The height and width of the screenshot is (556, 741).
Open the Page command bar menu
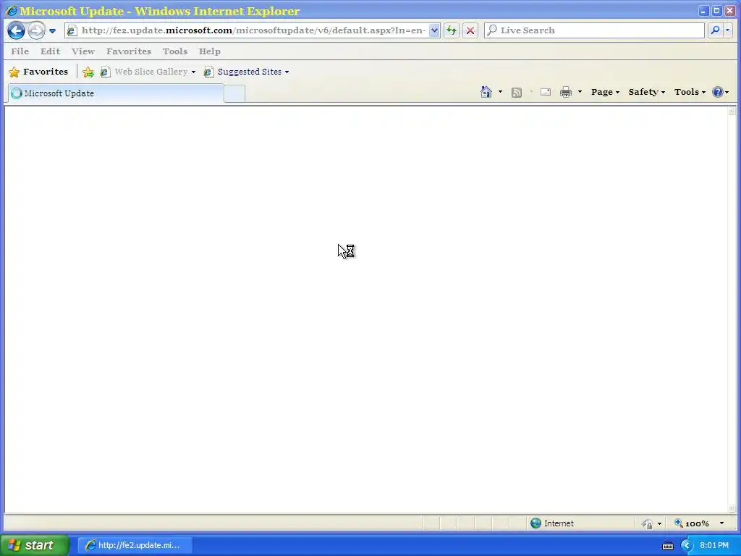tap(605, 92)
